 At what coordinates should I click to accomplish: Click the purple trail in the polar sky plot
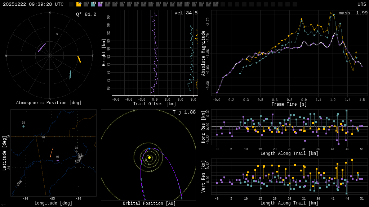[42, 48]
